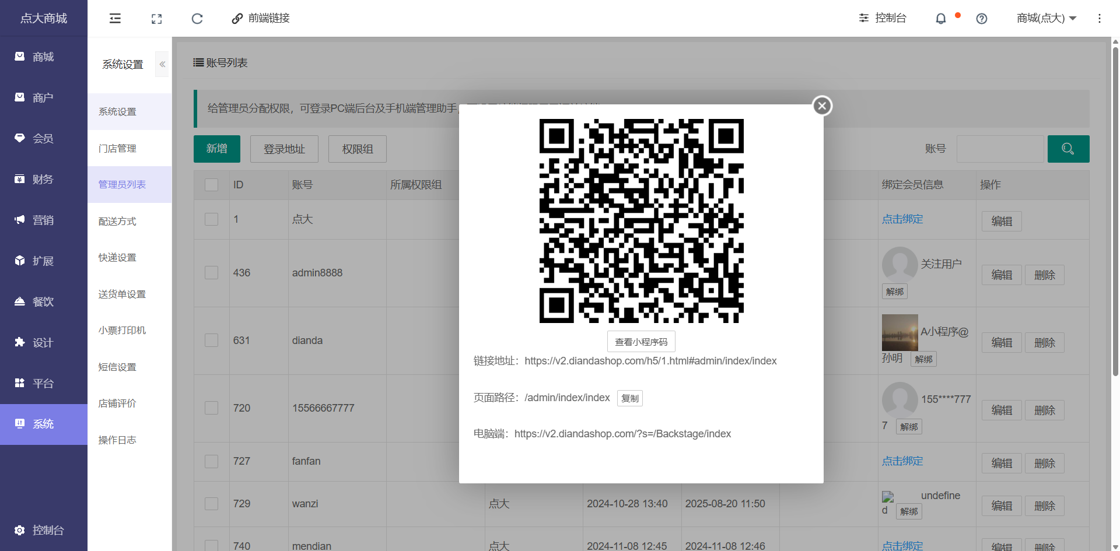Viewport: 1120px width, 551px height.
Task: Select 系统 in the sidebar
Action: coord(44,424)
